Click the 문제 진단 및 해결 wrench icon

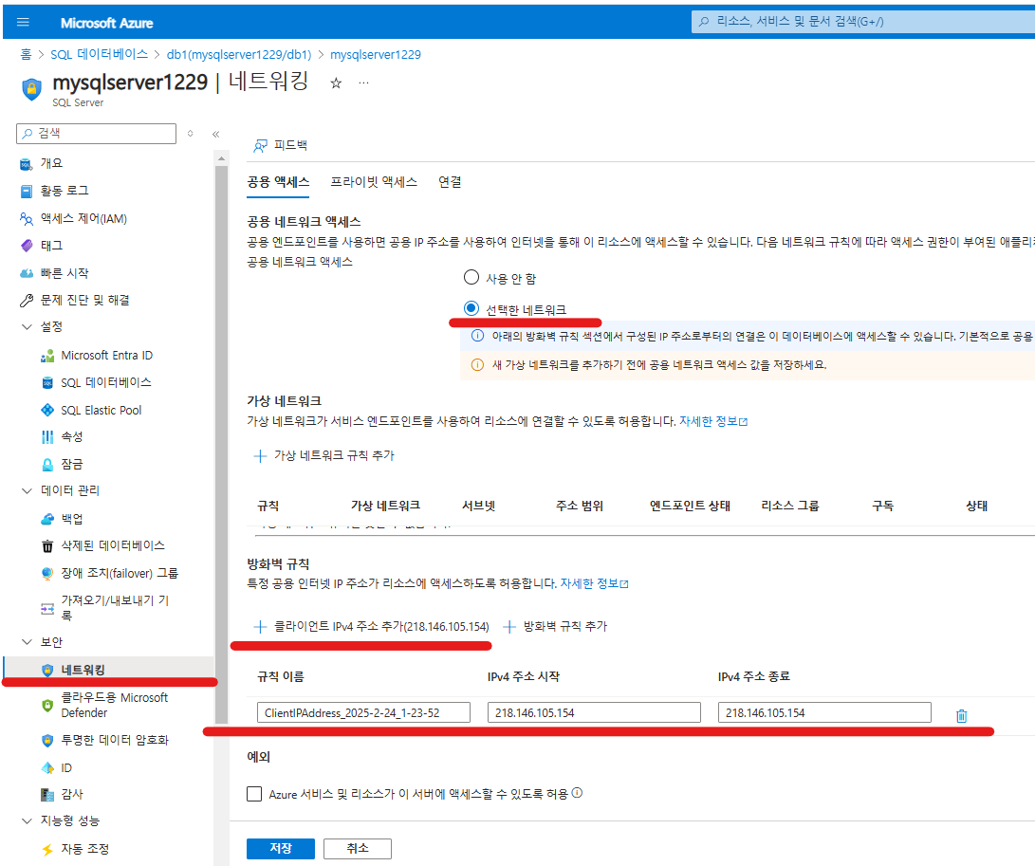[27, 301]
